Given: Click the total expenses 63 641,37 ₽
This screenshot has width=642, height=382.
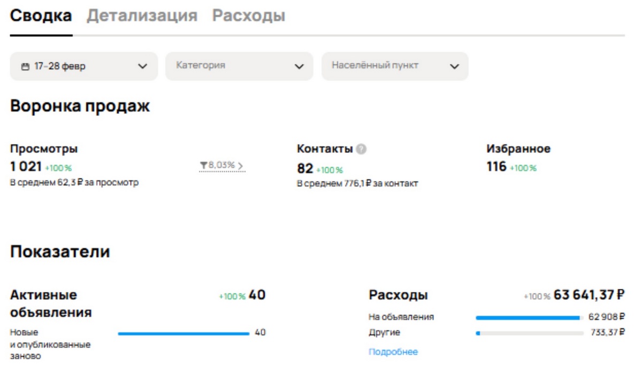Looking at the screenshot, I should tap(589, 295).
